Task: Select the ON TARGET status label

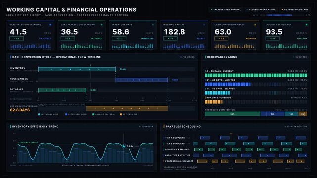Action: coord(45,38)
